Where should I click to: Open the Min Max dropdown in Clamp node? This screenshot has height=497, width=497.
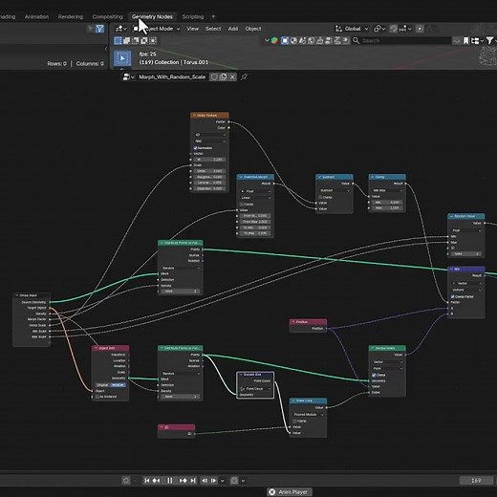(x=387, y=190)
